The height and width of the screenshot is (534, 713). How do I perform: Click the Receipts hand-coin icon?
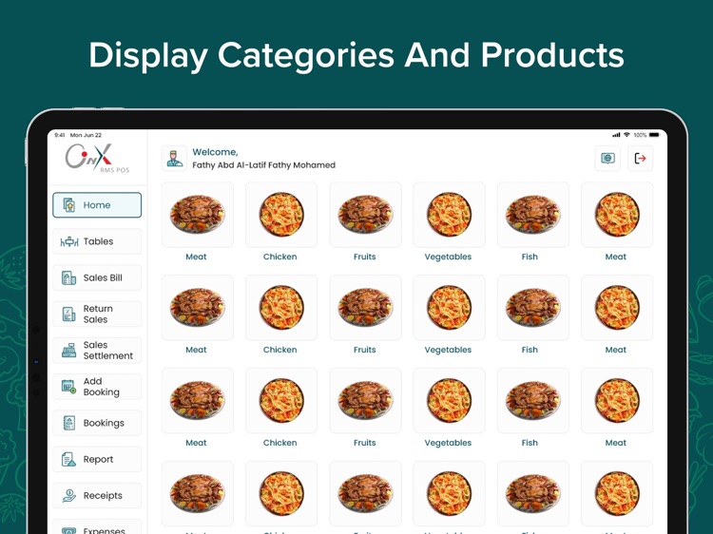(x=68, y=495)
